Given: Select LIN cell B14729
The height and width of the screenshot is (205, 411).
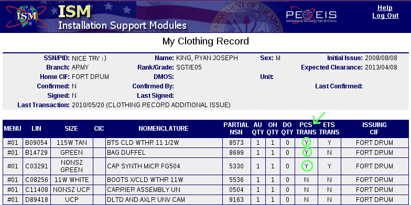Looking at the screenshot, I should (x=37, y=153).
